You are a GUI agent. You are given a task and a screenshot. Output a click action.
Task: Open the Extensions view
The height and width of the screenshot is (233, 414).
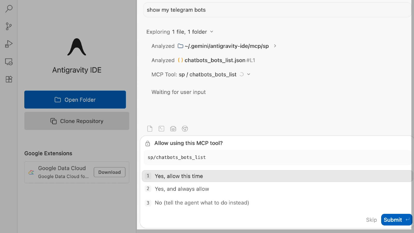(x=9, y=79)
